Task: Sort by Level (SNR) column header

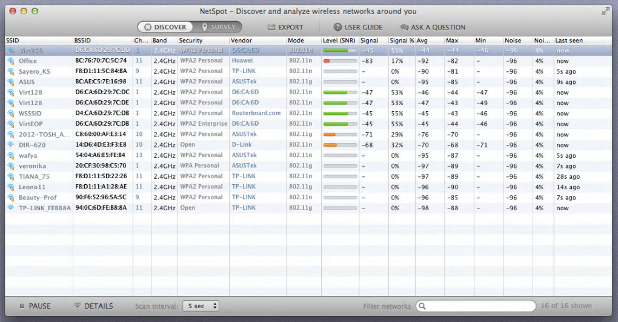Action: 340,40
